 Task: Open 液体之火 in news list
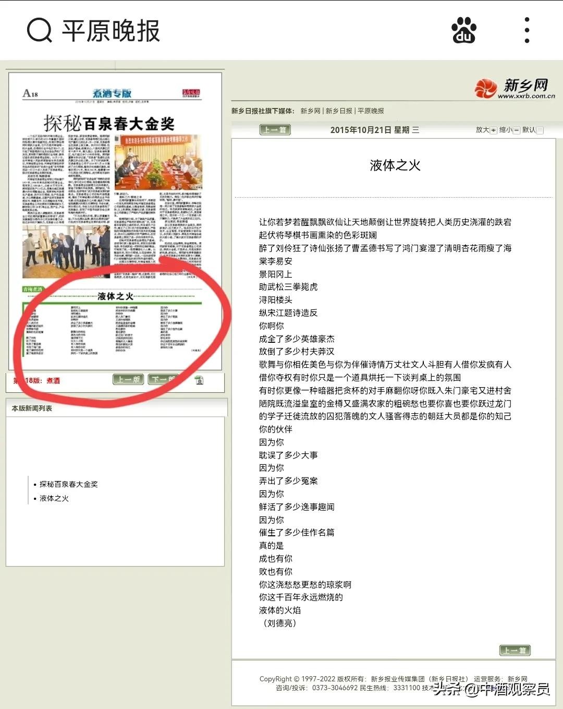coord(54,498)
